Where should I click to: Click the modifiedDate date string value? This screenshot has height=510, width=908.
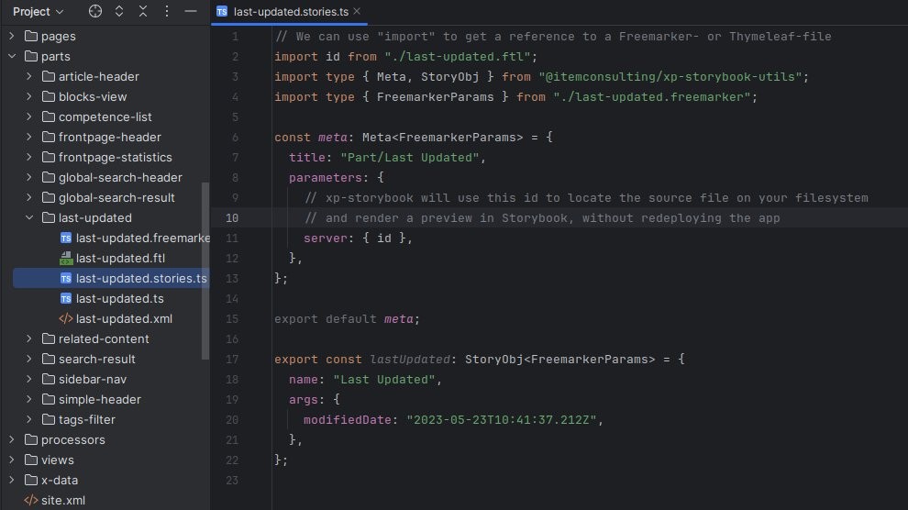501,420
